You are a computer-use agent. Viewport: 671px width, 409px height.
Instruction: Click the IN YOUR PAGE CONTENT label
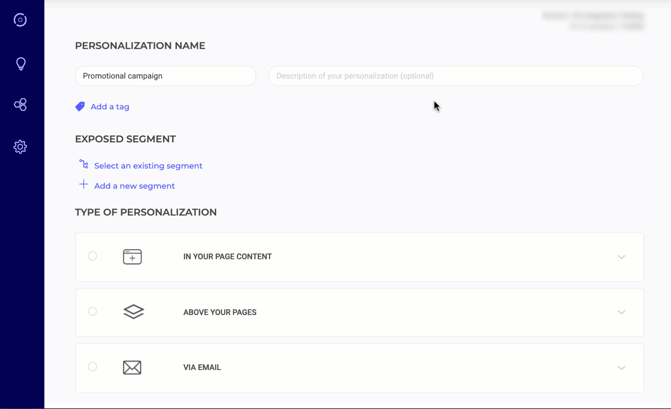(x=227, y=257)
